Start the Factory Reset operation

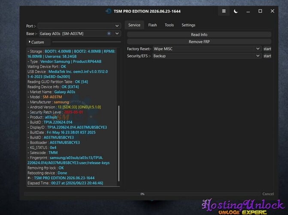[x=267, y=49]
